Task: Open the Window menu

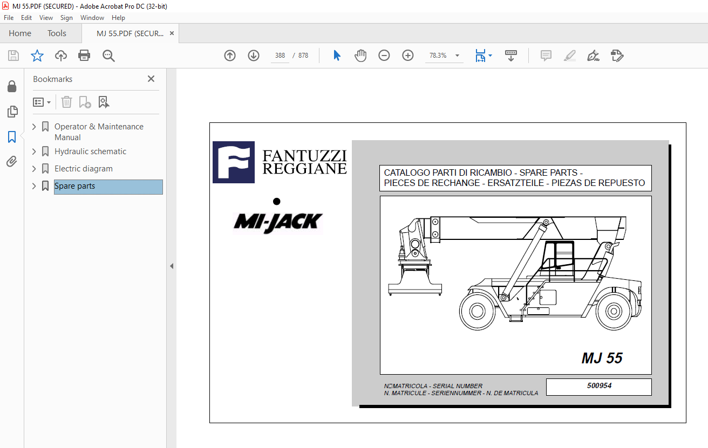Action: pos(92,18)
